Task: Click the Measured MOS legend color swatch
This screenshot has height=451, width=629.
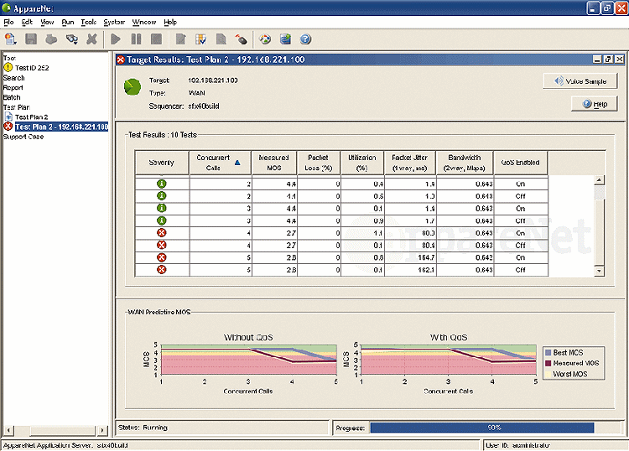Action: pos(548,363)
